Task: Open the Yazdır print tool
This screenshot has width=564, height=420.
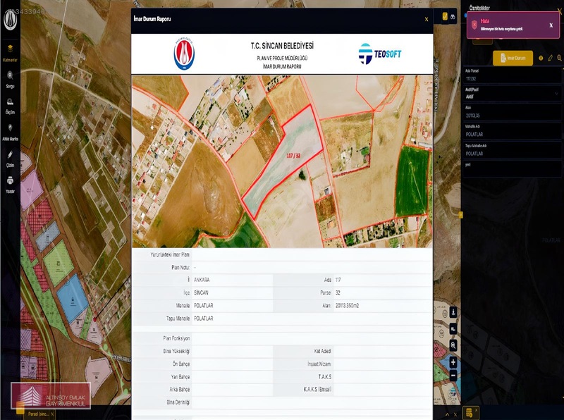Action: point(10,185)
